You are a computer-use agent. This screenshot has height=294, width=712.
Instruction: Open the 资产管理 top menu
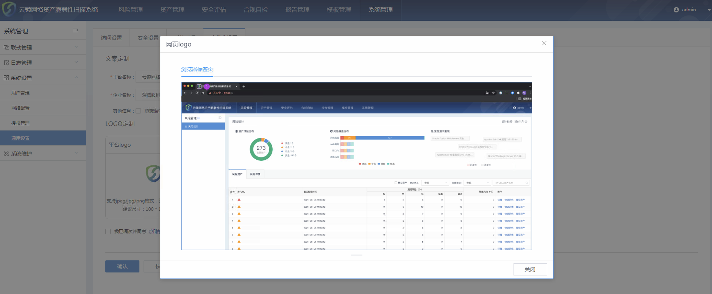tap(172, 10)
